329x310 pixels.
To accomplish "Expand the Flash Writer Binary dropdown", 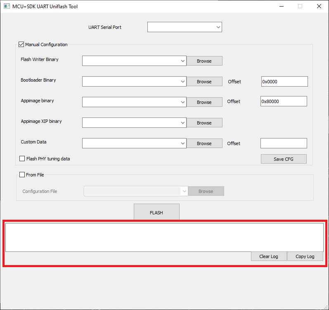I will [x=134, y=61].
